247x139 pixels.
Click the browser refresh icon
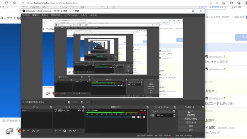pyautogui.click(x=7, y=3)
